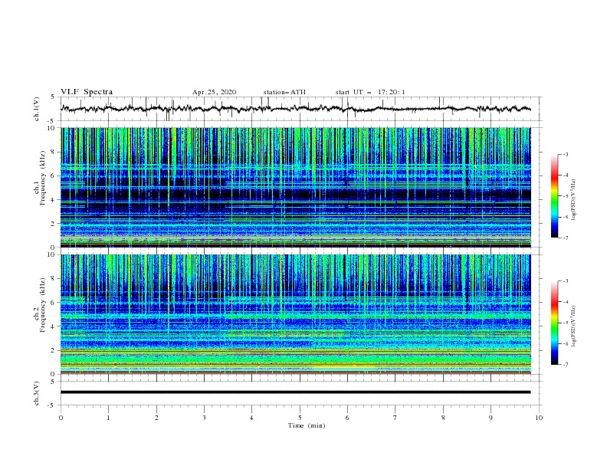Viewport: 607px width, 469px height.
Task: Click the ch.3(V) axis label
Action: click(37, 393)
